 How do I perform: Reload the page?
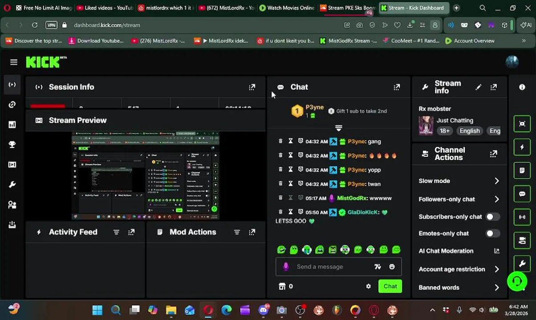pyautogui.click(x=34, y=25)
